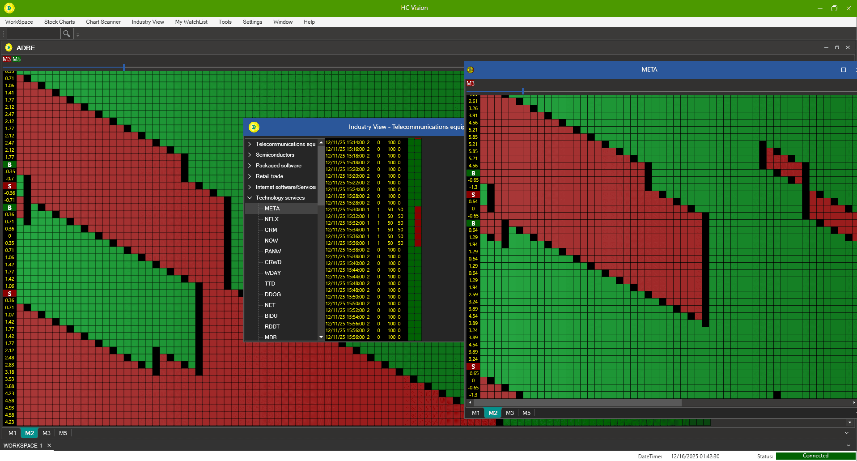
Task: Click the HC Vision app logo icon
Action: (9, 8)
